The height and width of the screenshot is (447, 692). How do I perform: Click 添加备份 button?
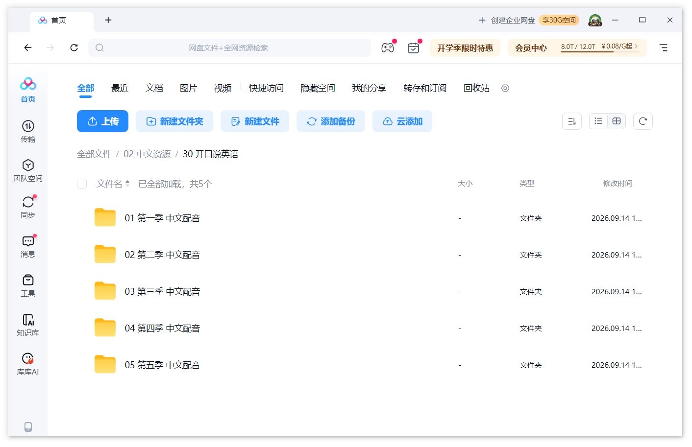click(331, 121)
